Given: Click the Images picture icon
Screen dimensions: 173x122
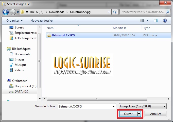Looking at the screenshot, I should tap(11, 59).
